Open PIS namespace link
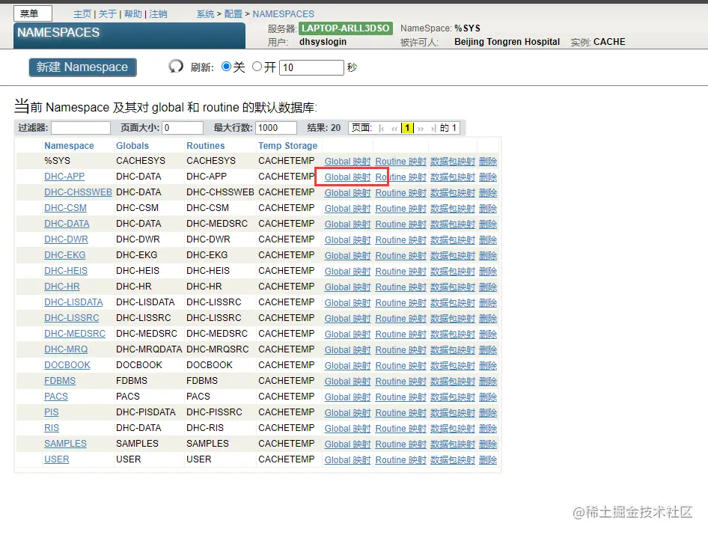Image resolution: width=708 pixels, height=535 pixels. [52, 412]
